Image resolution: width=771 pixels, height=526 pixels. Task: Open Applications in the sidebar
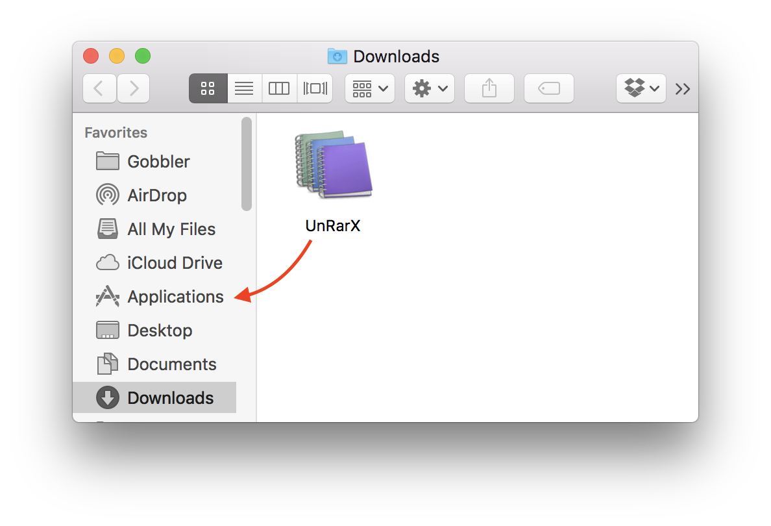click(175, 297)
